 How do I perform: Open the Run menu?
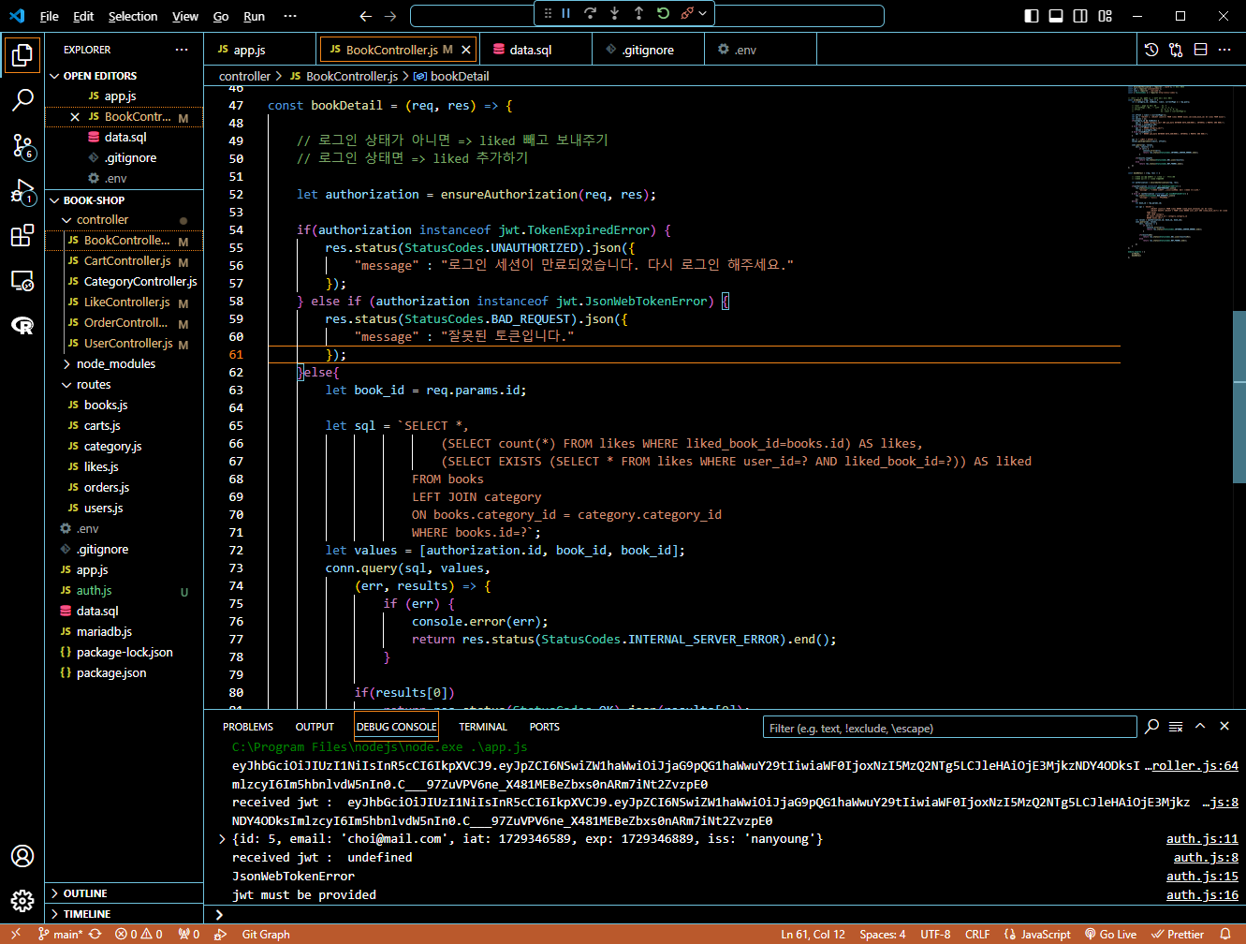(254, 16)
